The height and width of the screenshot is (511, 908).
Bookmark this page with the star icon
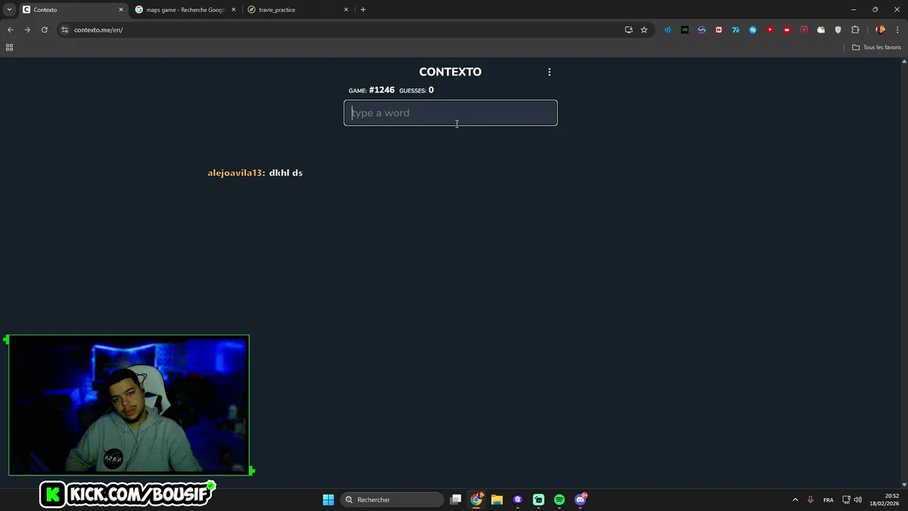coord(644,30)
